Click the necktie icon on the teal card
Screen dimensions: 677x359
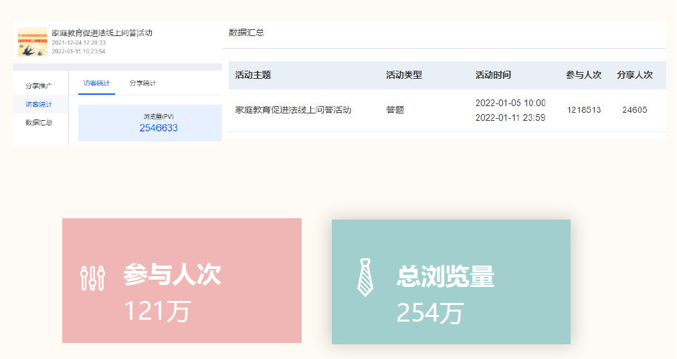365,277
